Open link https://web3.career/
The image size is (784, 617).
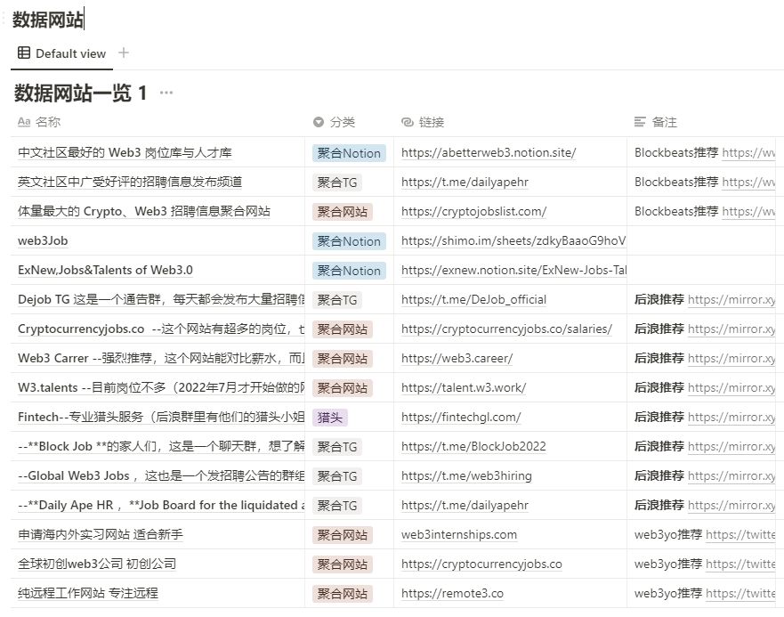457,358
